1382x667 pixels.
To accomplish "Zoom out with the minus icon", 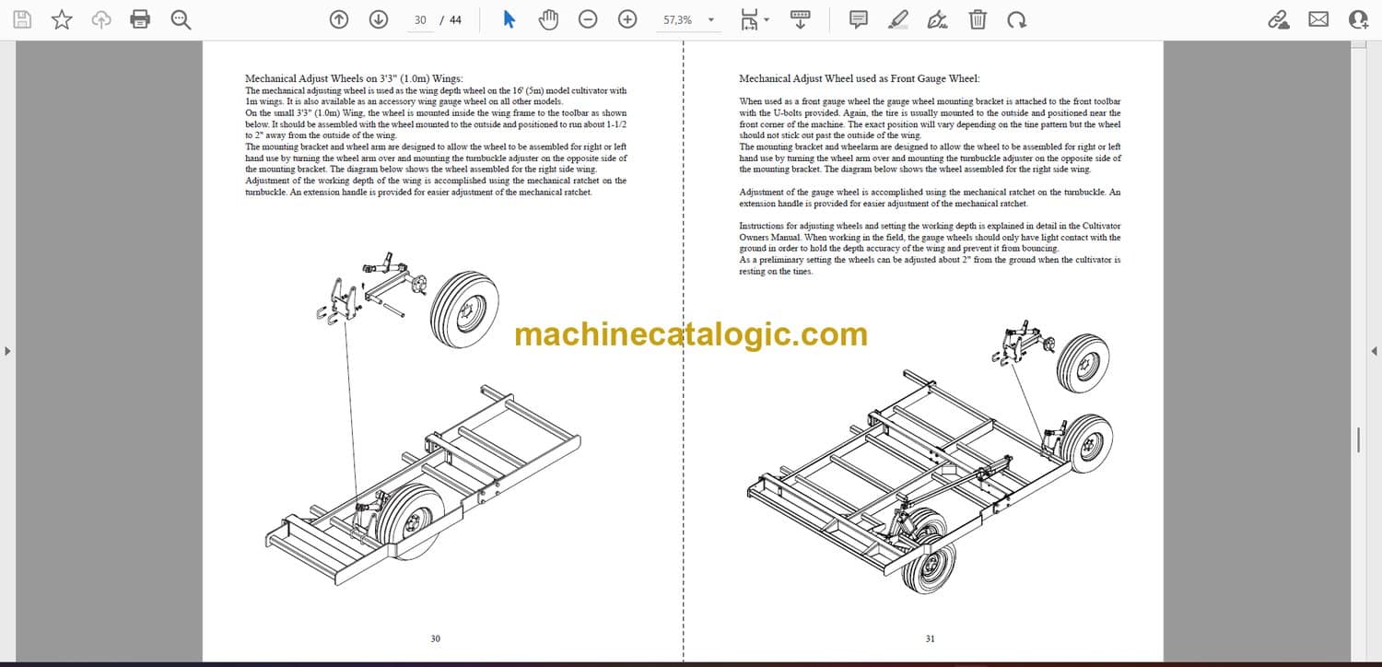I will click(589, 19).
